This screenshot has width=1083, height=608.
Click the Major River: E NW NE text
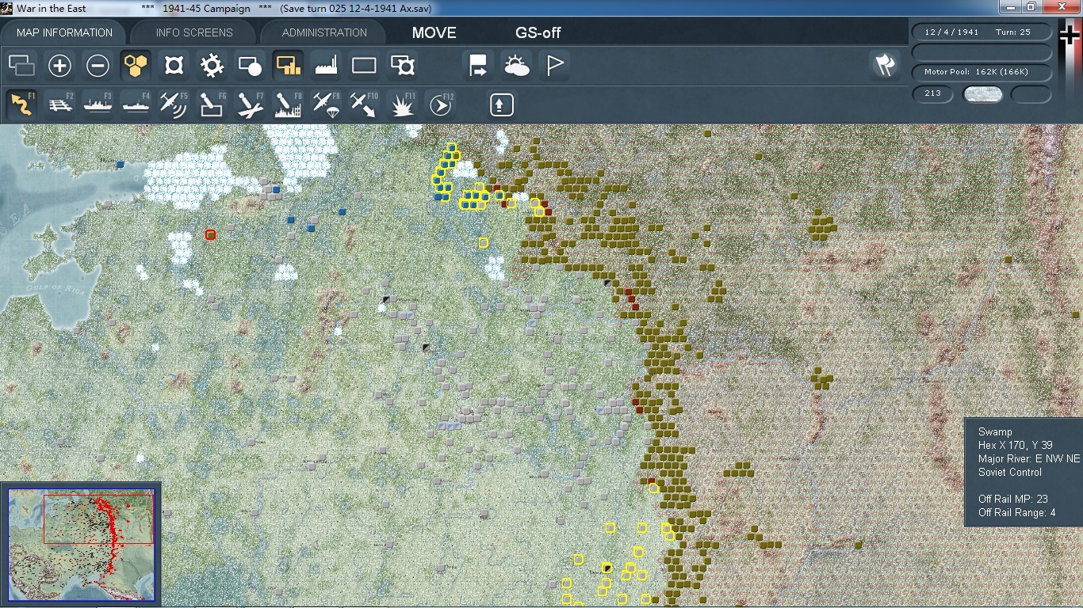1029,459
